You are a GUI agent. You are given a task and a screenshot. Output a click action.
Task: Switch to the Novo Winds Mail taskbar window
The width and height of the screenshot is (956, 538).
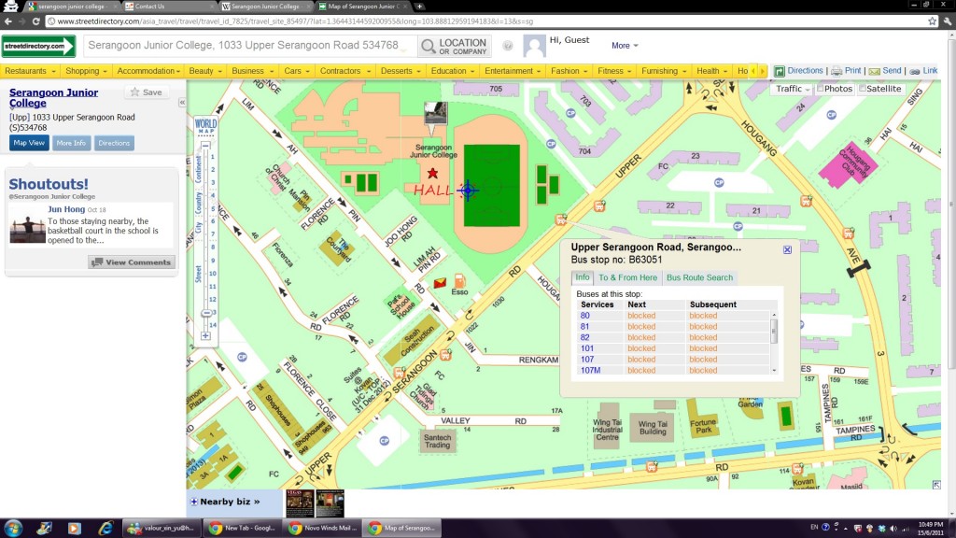coord(322,529)
